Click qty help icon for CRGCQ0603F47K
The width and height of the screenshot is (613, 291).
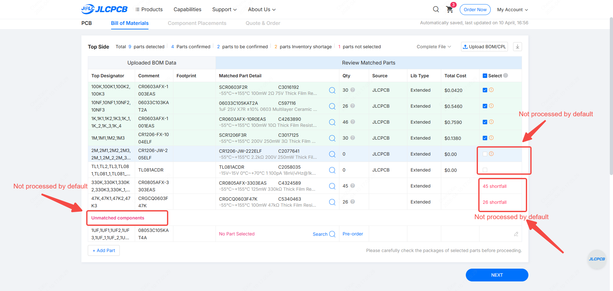click(352, 202)
